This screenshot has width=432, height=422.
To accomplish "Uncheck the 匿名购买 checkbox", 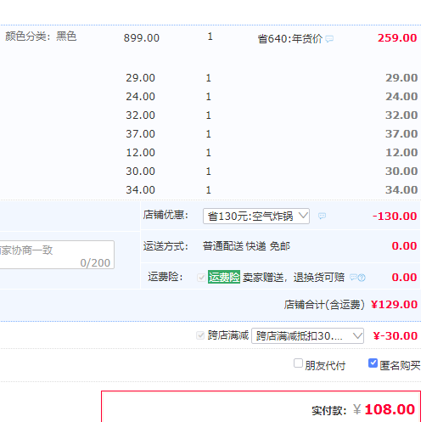I will click(373, 363).
